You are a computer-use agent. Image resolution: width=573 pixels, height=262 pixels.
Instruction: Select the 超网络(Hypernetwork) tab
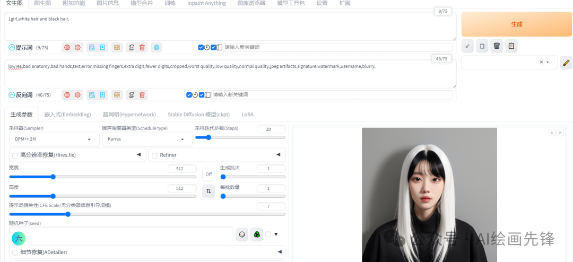[129, 115]
